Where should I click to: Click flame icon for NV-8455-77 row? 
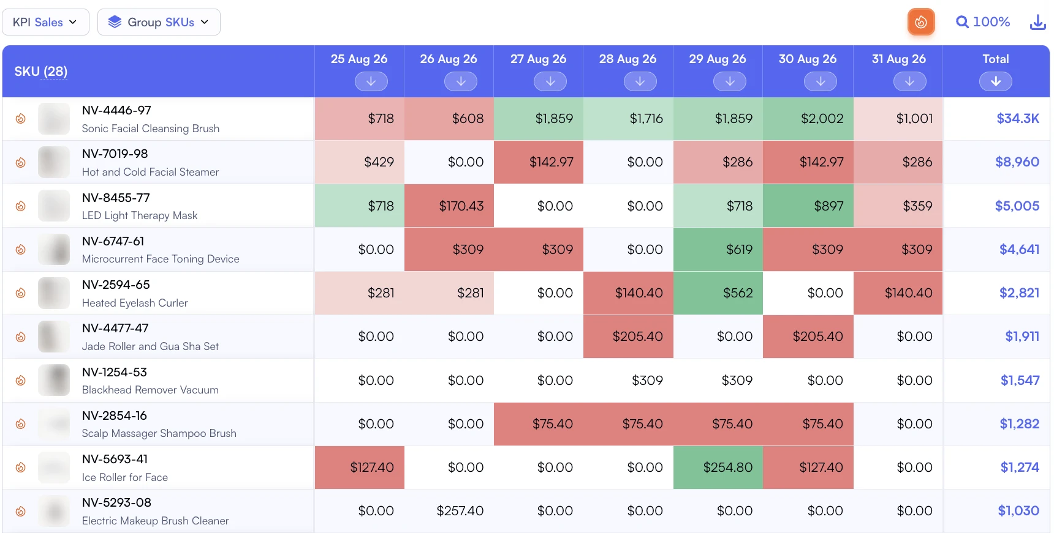tap(20, 206)
